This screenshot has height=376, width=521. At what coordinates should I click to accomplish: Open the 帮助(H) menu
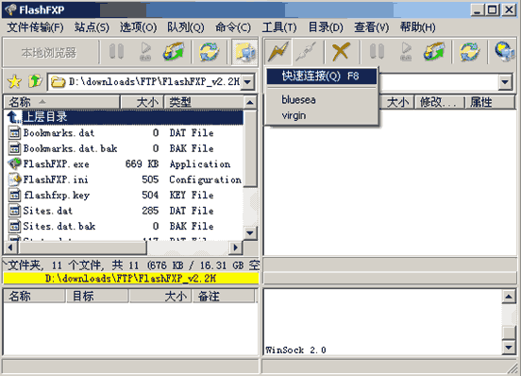[x=418, y=27]
